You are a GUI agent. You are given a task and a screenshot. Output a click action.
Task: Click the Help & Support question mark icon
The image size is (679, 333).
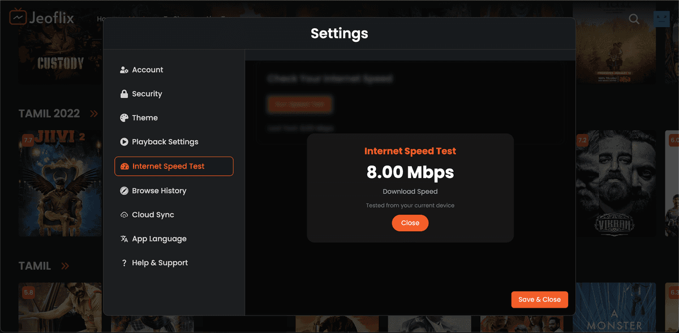click(x=123, y=262)
